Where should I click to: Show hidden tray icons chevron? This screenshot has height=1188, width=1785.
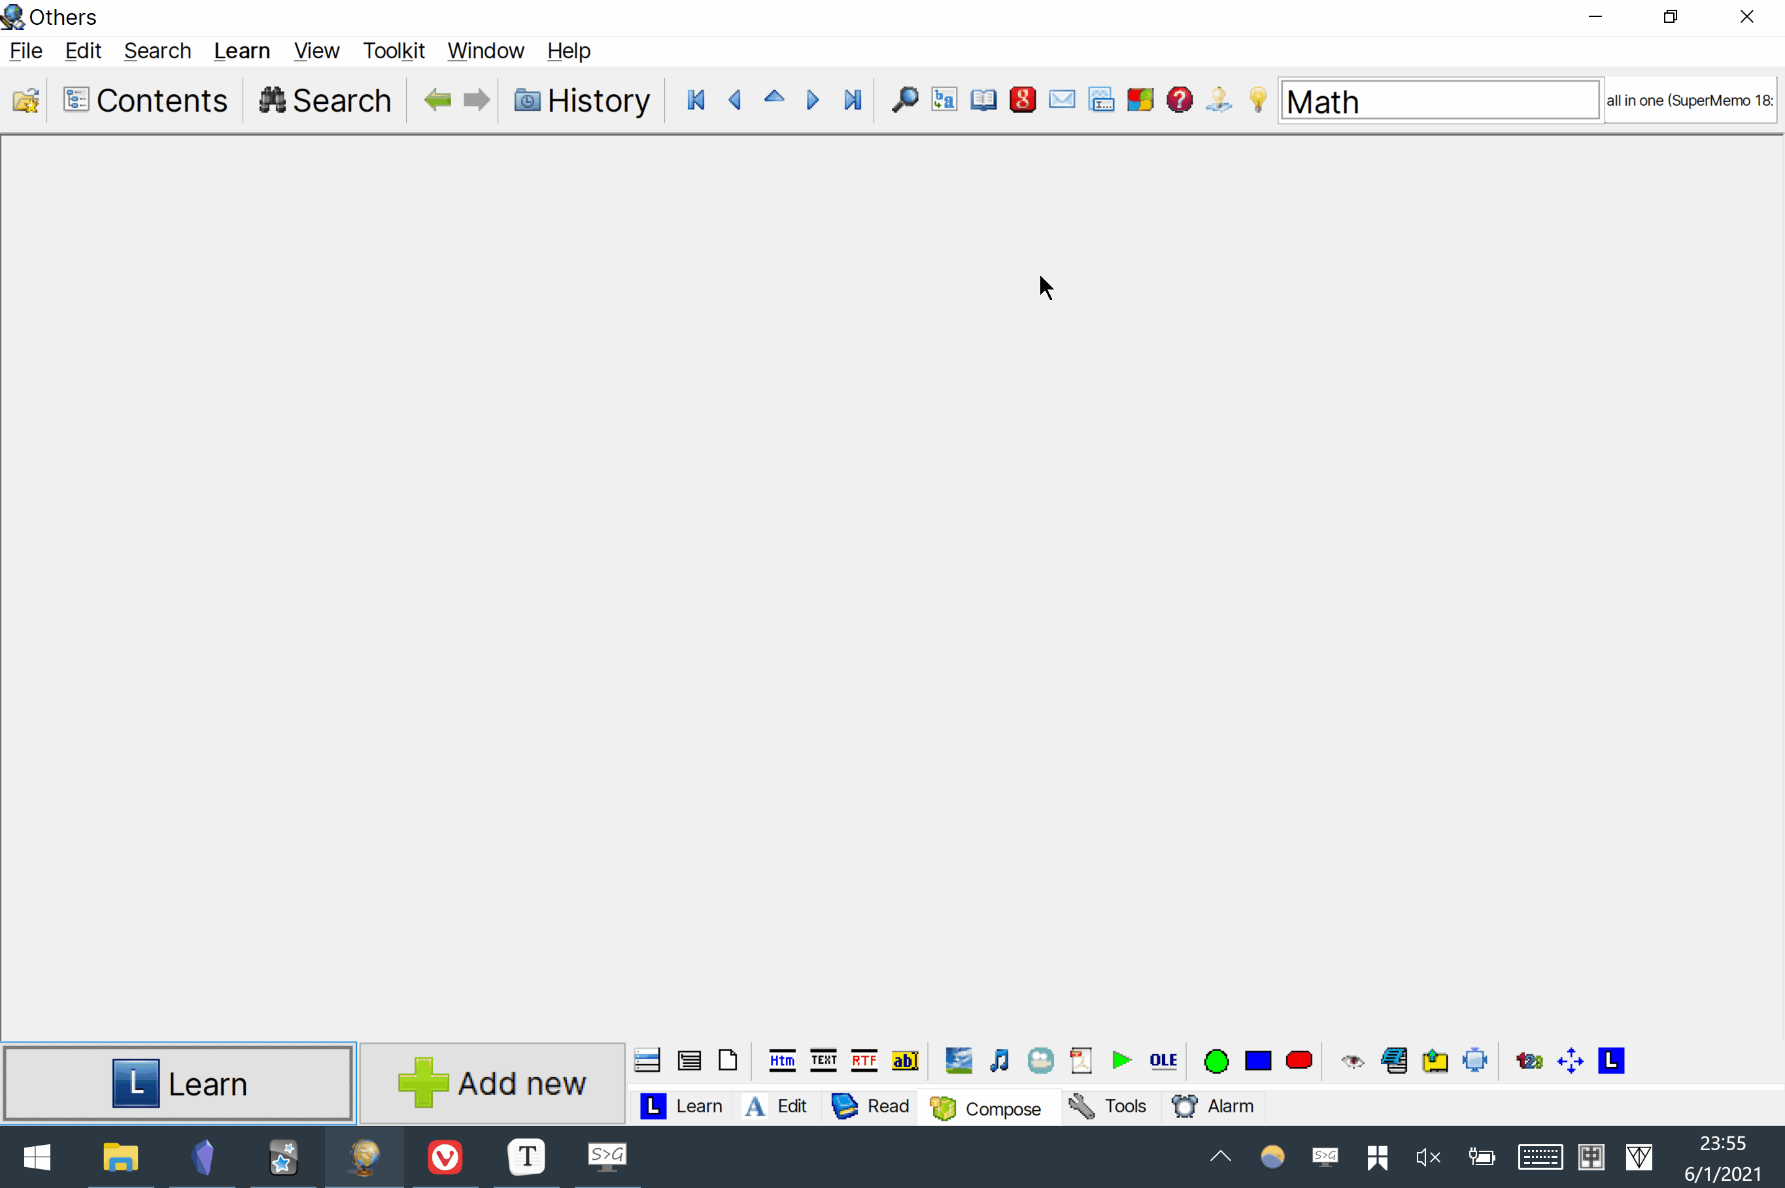[1220, 1156]
